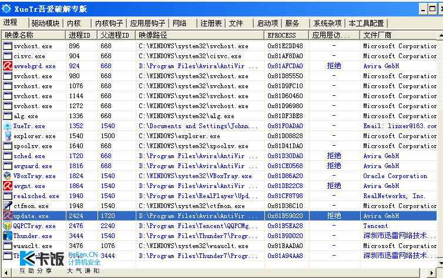The width and height of the screenshot is (443, 278).
Task: Click EPROCESS value 0x81B59020
Action: pos(285,216)
